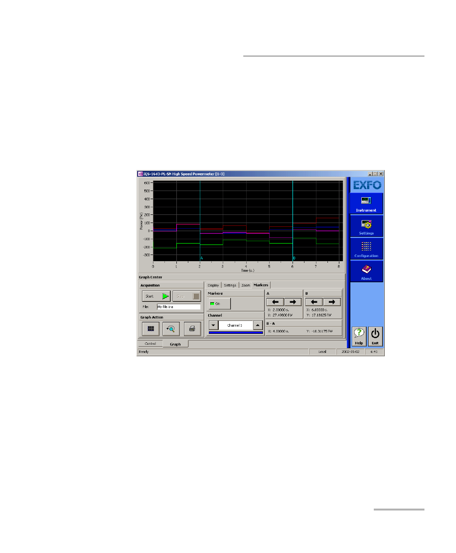This screenshot has width=456, height=553.
Task: Click the File name field My file.tra
Action: [x=179, y=307]
